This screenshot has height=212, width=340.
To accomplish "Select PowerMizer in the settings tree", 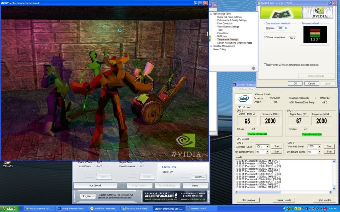I will (223, 33).
